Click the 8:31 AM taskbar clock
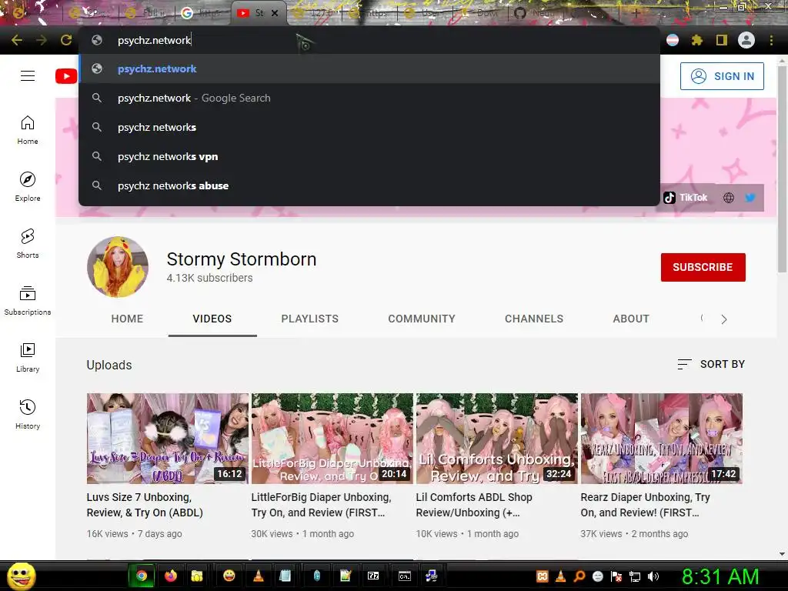Screen dimensions: 788x591 [720, 576]
